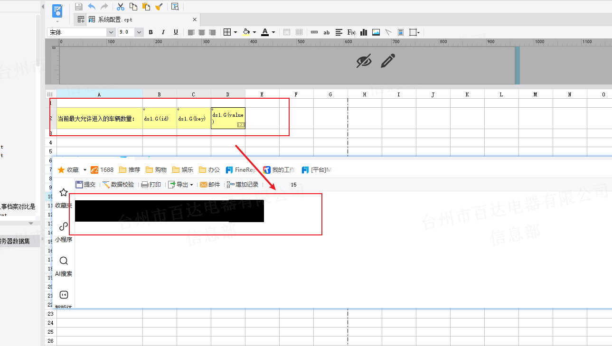Open the 1688 bookmark
The image size is (612, 346).
pos(102,169)
